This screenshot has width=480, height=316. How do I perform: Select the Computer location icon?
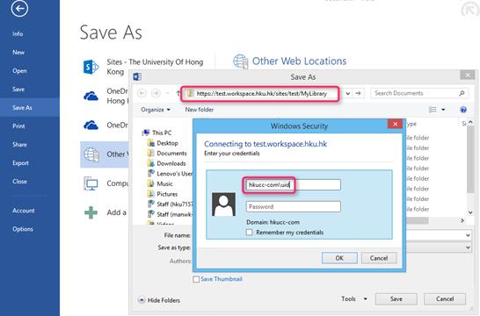point(91,183)
